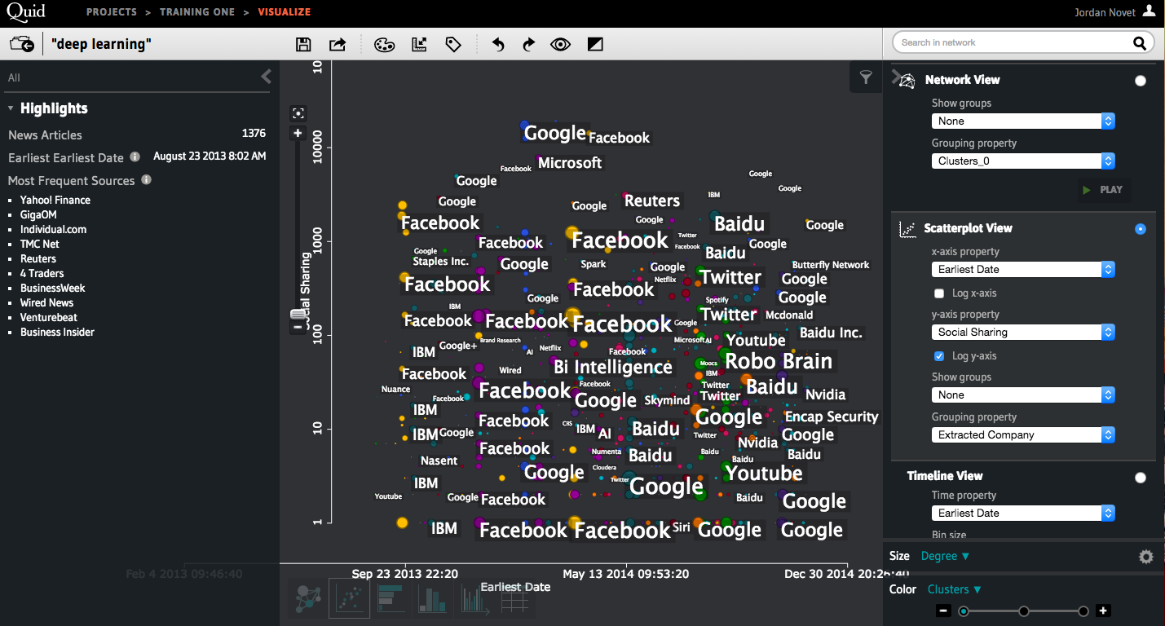Open the Clusters_0 grouping property dropdown
1165x626 pixels.
point(1023,161)
